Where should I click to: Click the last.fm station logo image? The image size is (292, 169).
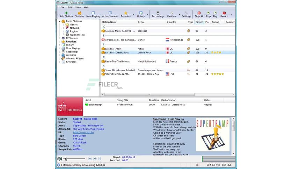70,106
